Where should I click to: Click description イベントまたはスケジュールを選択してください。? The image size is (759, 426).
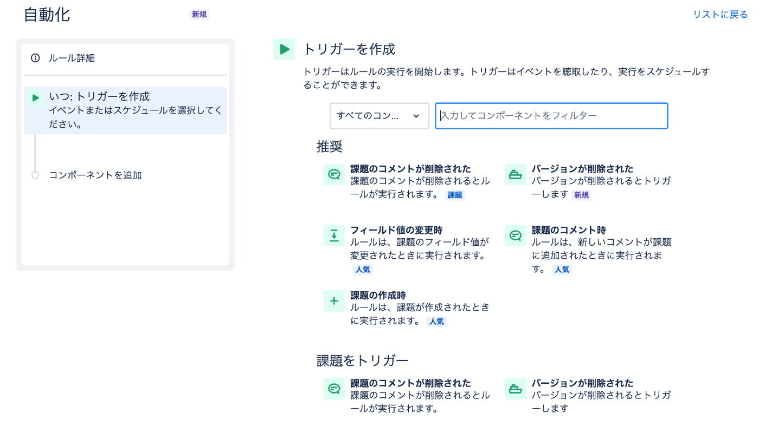click(136, 117)
